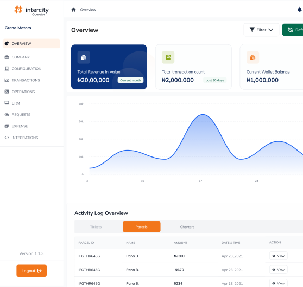Click the green transaction count icon
Screen dimensions: 303x287
(168, 57)
